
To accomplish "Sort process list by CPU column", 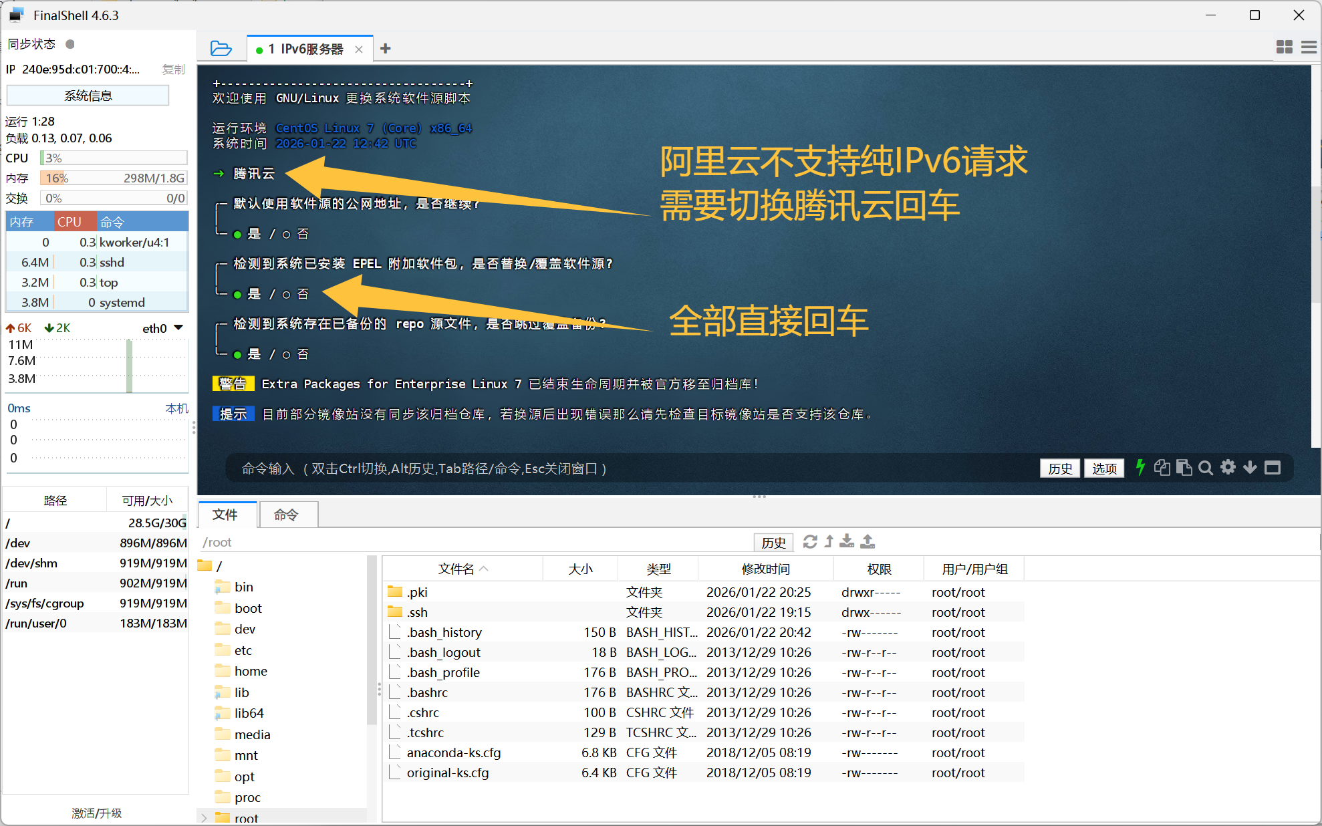I will click(x=70, y=222).
